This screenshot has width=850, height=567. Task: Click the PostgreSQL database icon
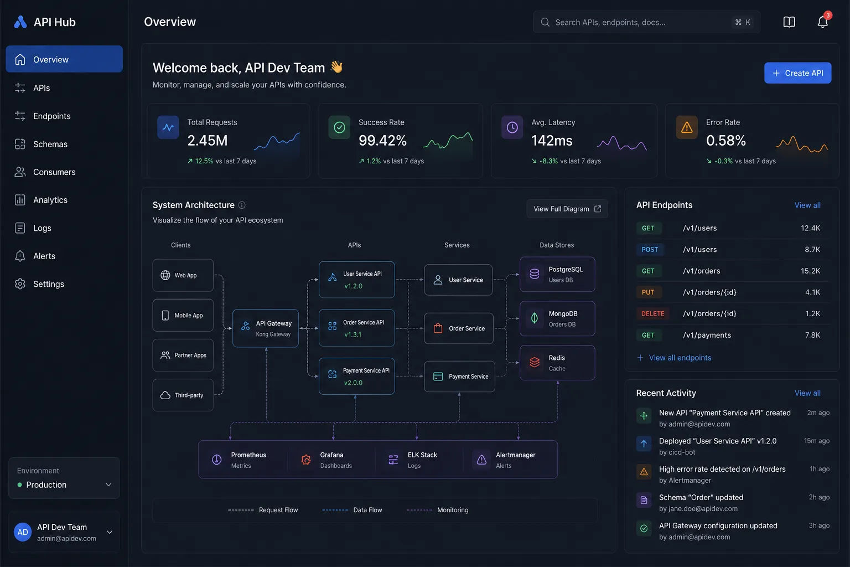coord(535,274)
